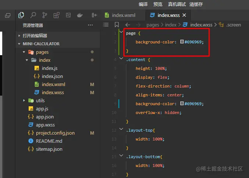The height and width of the screenshot is (178, 249).
Task: Click the collapse sidebar icon
Action: tap(94, 15)
